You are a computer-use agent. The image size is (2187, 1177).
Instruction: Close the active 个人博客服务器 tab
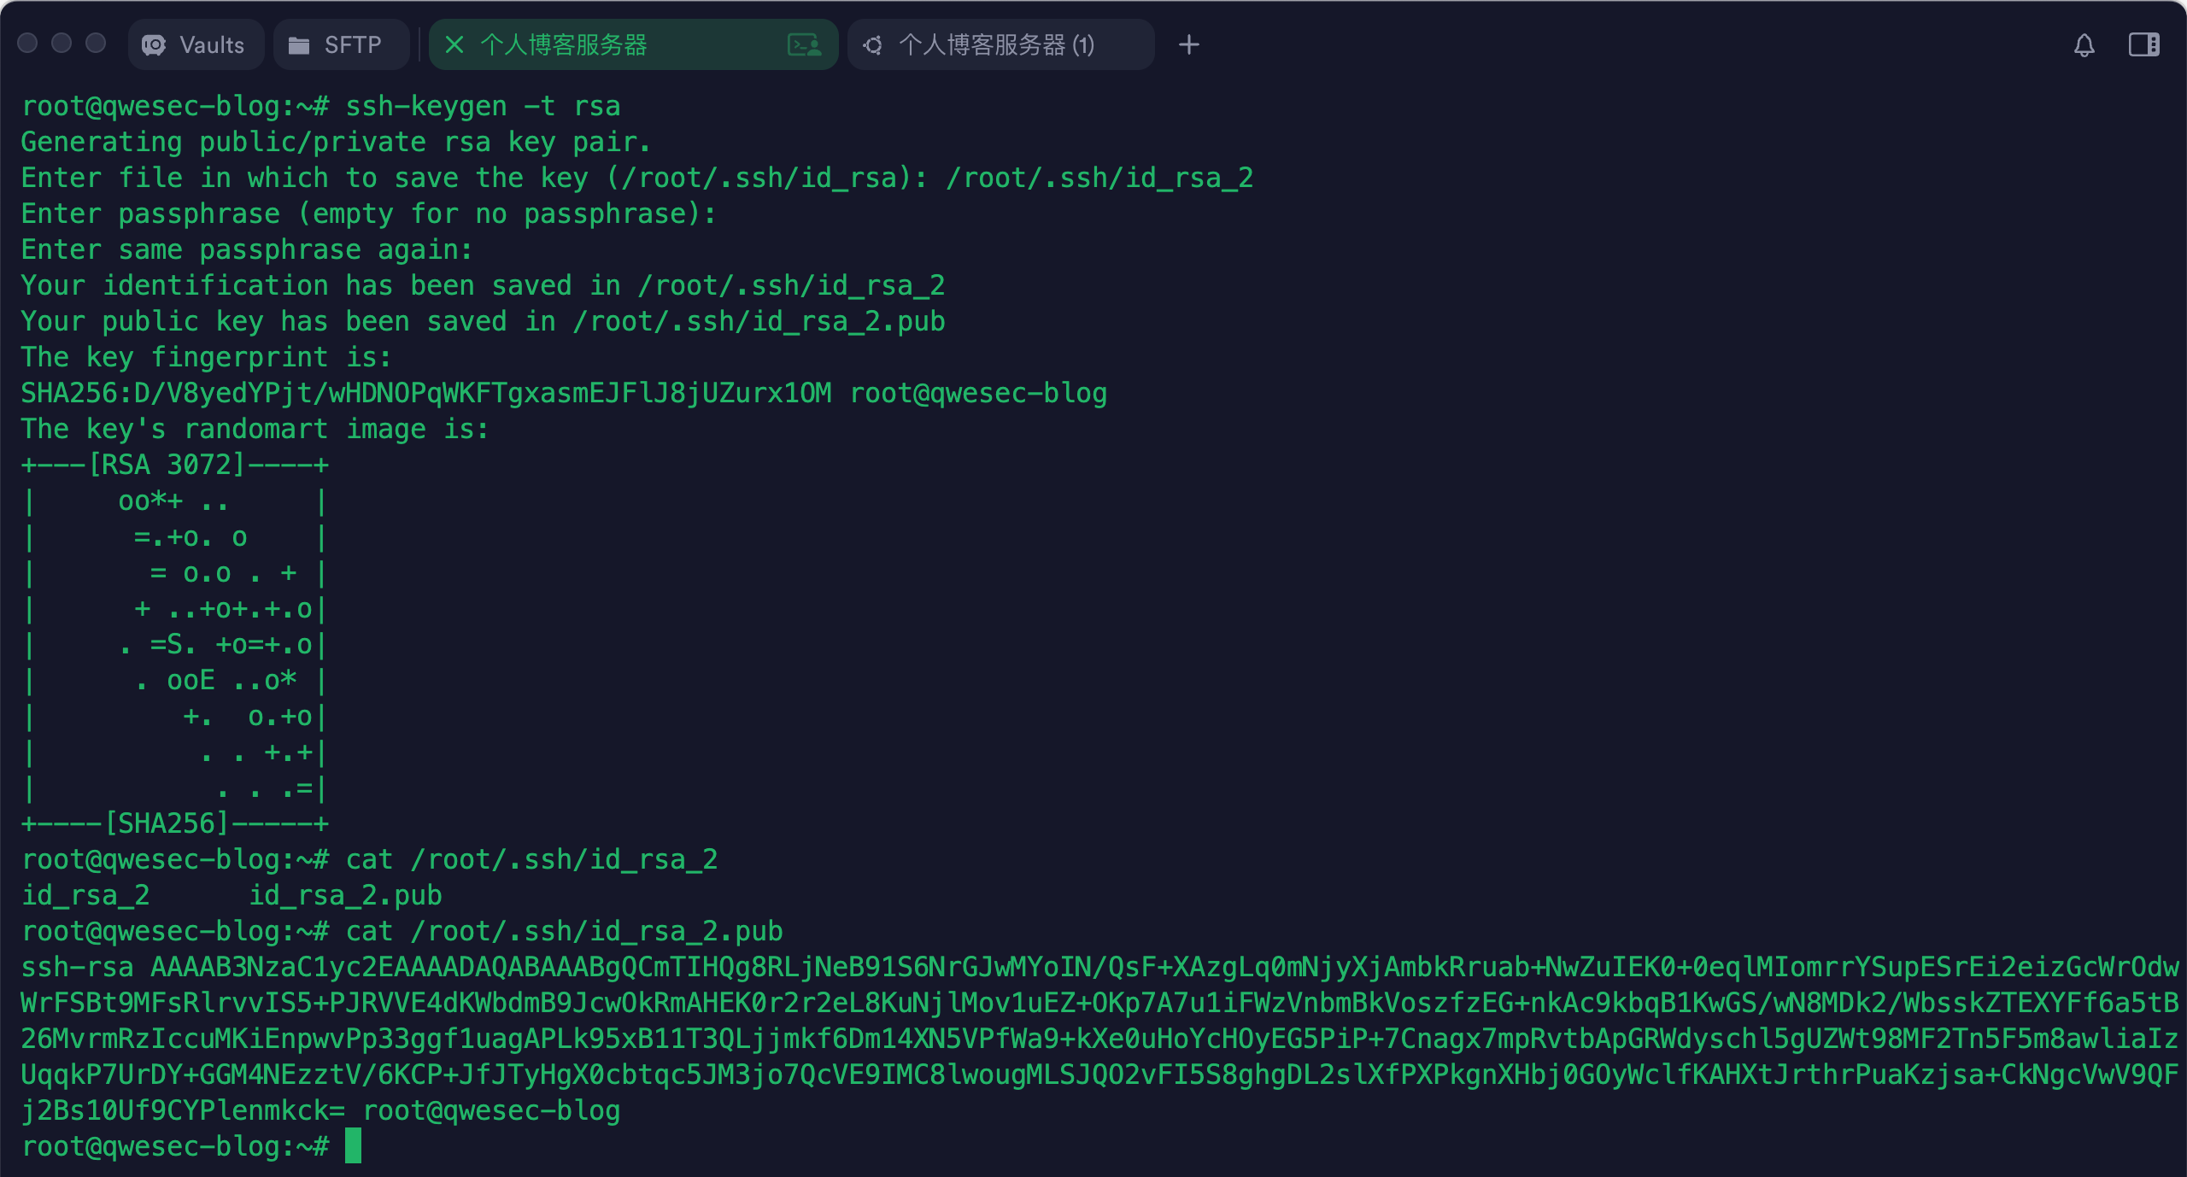(454, 44)
